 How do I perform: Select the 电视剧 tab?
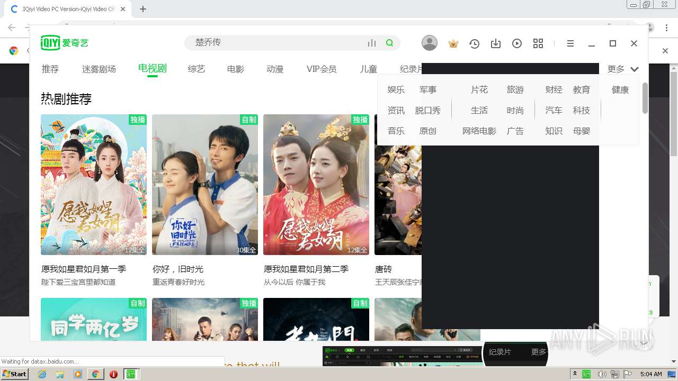coord(153,68)
